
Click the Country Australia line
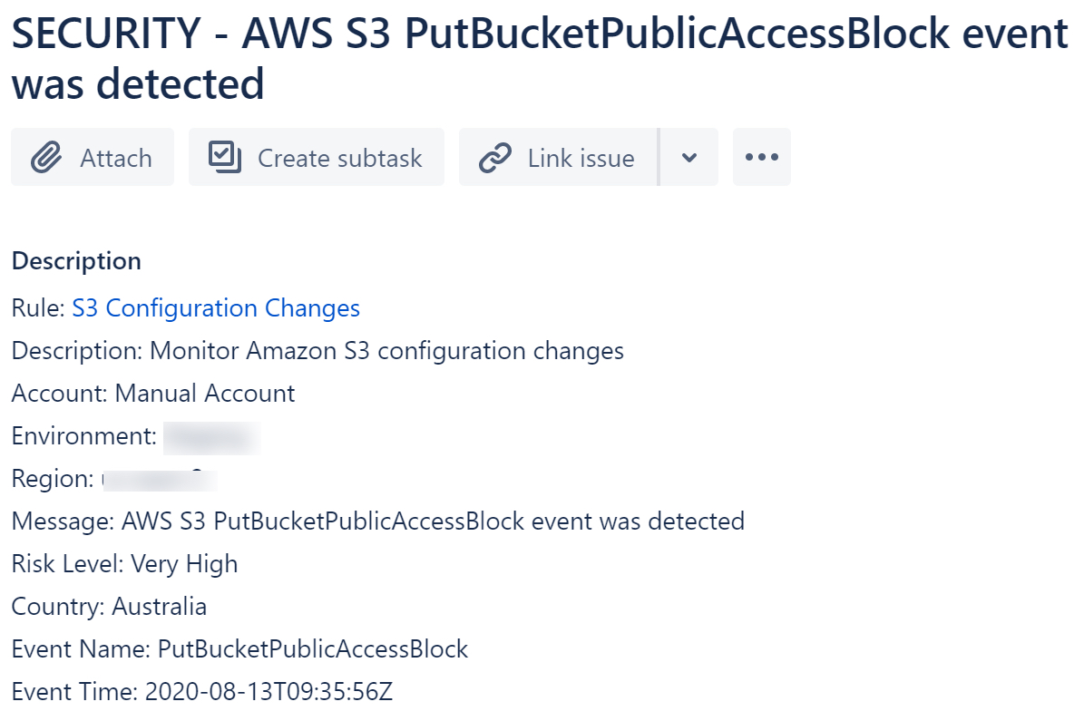[109, 606]
